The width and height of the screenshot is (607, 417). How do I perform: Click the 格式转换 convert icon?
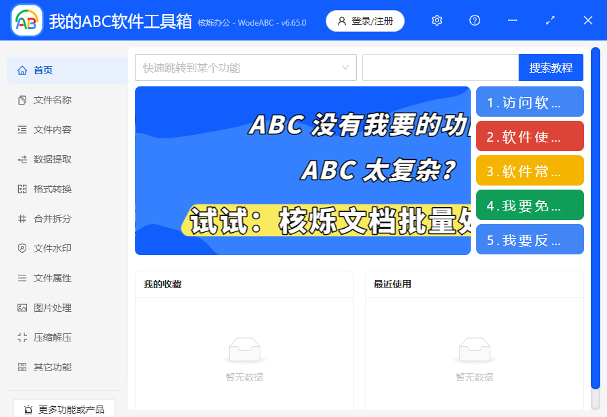pyautogui.click(x=22, y=189)
